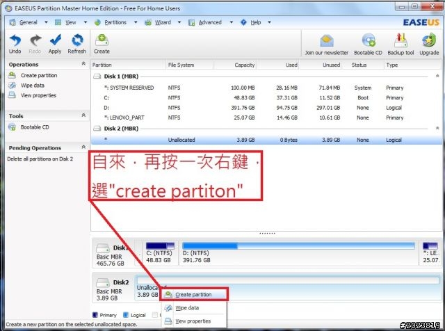445x331 pixels.
Task: Click the General menu icon
Action: click(x=13, y=22)
